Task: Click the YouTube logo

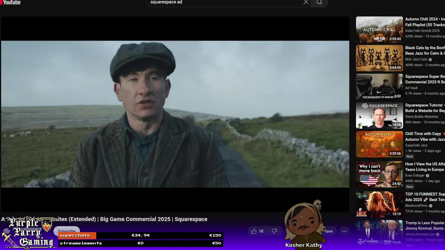Action: click(10, 2)
